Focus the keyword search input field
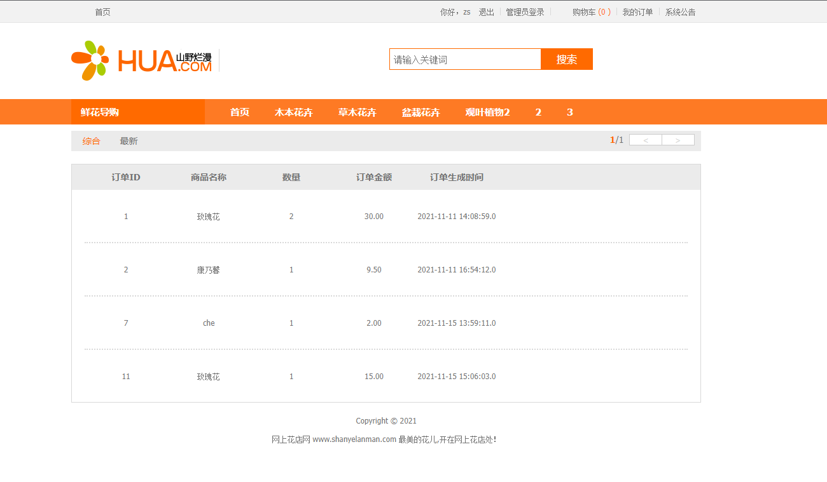The image size is (827, 482). tap(465, 59)
